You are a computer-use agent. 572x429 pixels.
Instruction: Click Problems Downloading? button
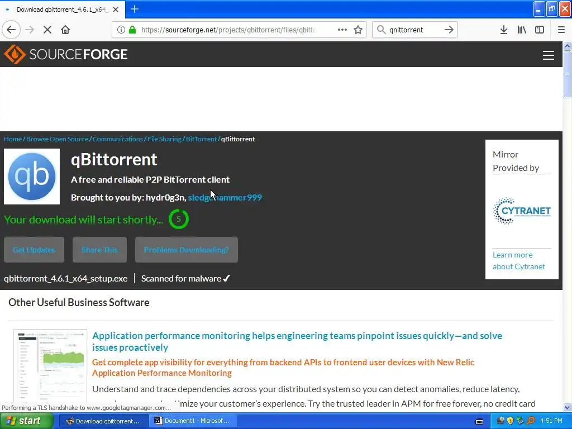click(187, 250)
